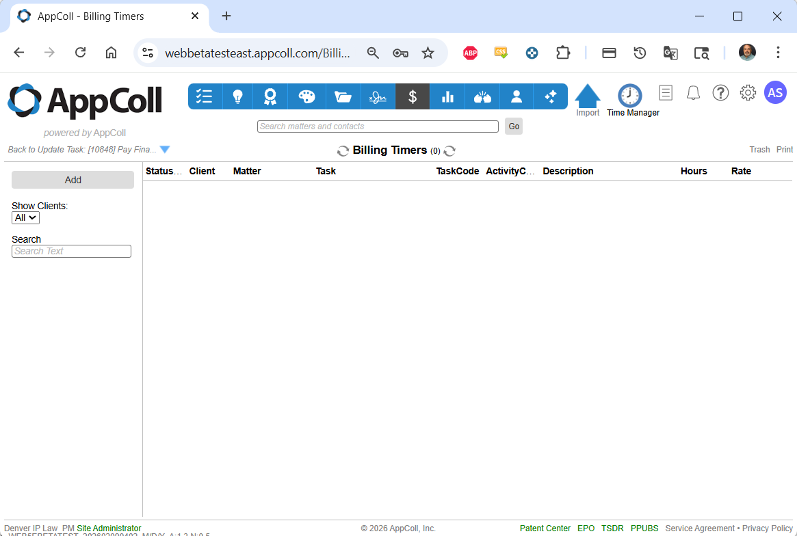Open the paint palette Designs module
This screenshot has width=797, height=536.
click(x=306, y=96)
